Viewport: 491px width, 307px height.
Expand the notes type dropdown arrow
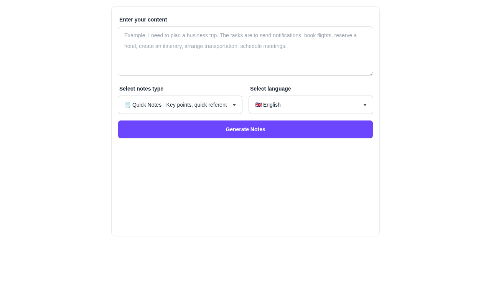234,105
